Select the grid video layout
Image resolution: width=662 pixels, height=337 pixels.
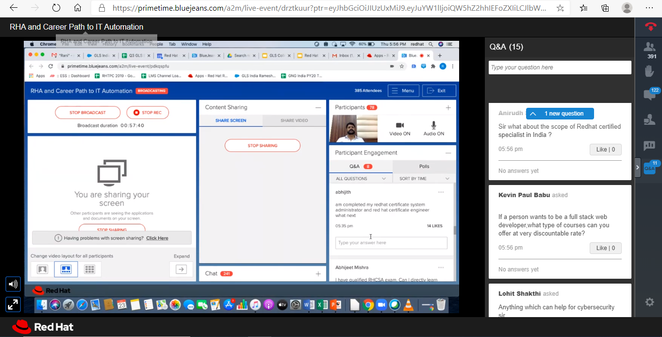pyautogui.click(x=89, y=270)
